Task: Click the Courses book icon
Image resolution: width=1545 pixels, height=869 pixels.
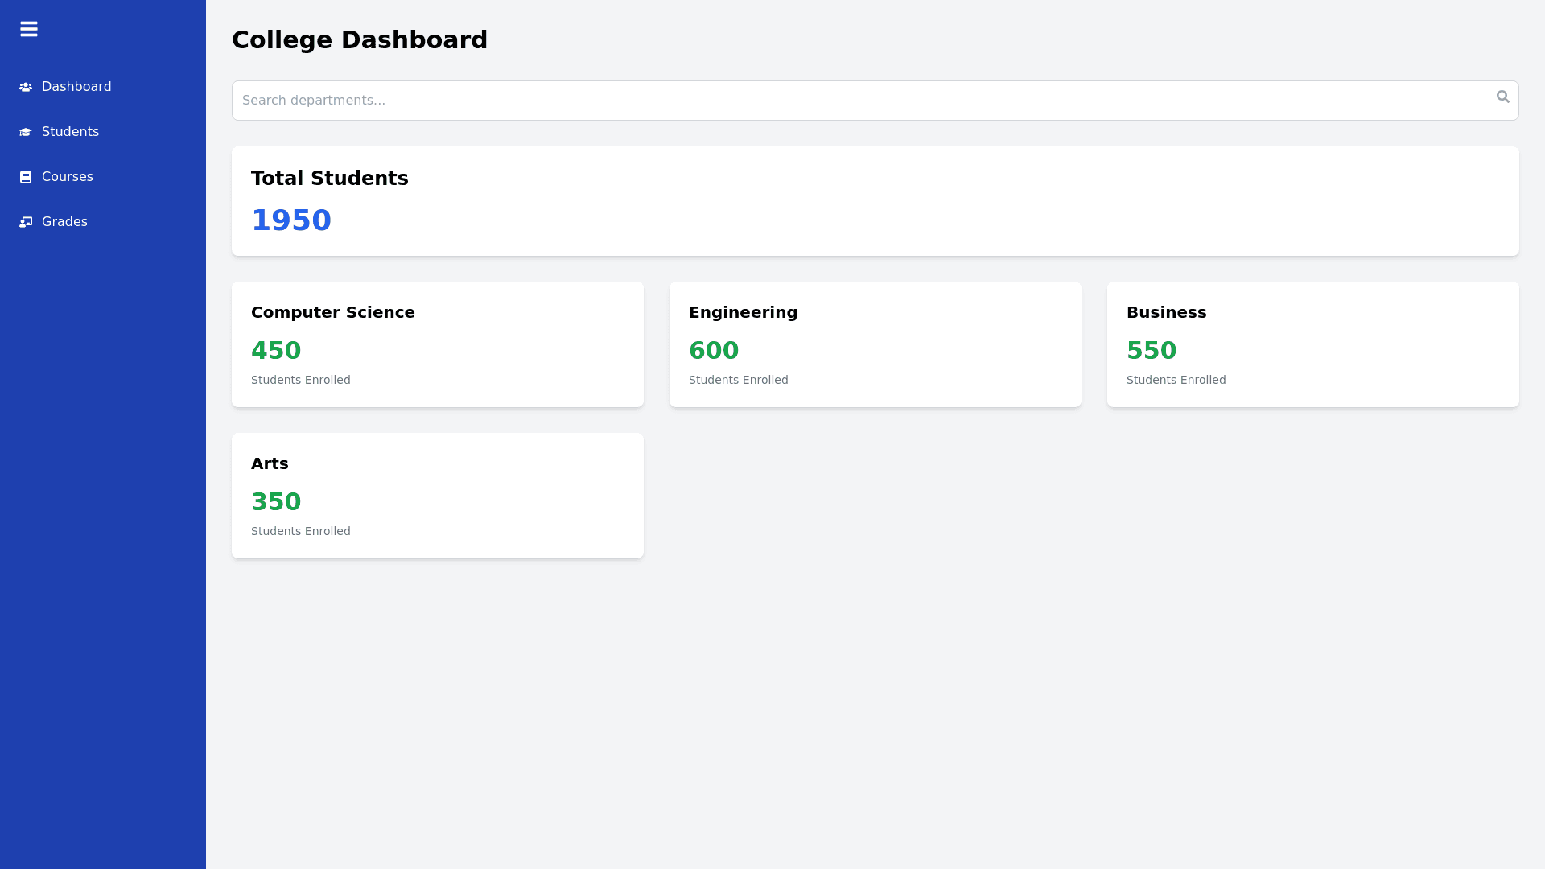Action: tap(26, 177)
